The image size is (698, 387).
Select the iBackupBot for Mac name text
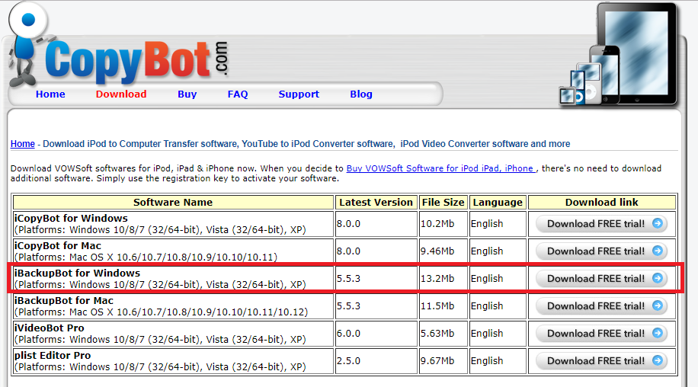[x=64, y=301]
